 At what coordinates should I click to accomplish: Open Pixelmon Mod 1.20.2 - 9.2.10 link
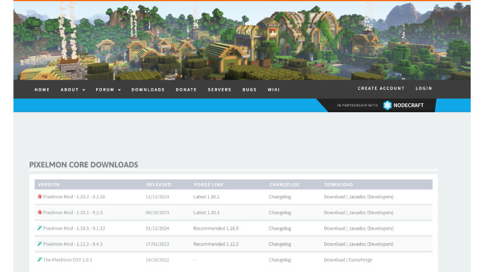[74, 197]
